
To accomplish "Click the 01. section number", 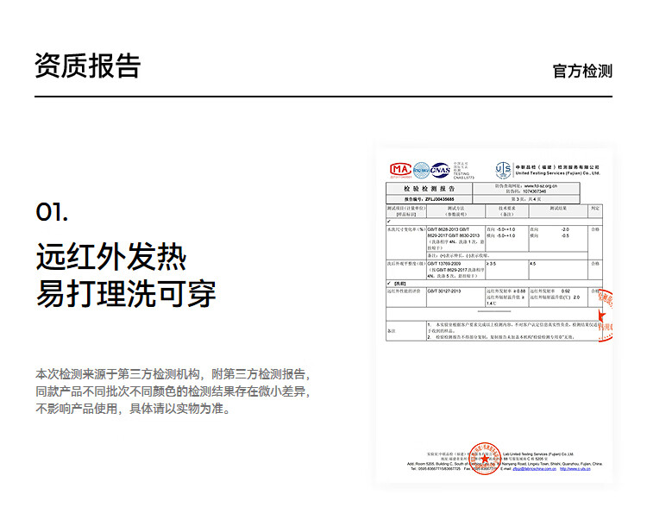I will tap(52, 212).
